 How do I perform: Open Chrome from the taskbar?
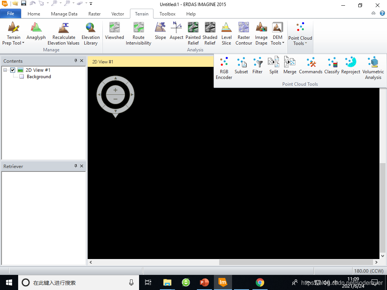tap(260, 282)
